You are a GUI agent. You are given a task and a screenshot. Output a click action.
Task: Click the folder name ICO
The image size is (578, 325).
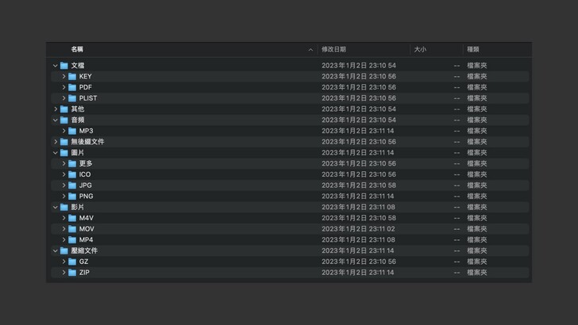pyautogui.click(x=85, y=174)
